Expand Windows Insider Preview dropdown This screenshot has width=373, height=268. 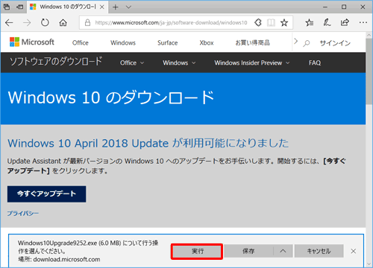pyautogui.click(x=252, y=63)
